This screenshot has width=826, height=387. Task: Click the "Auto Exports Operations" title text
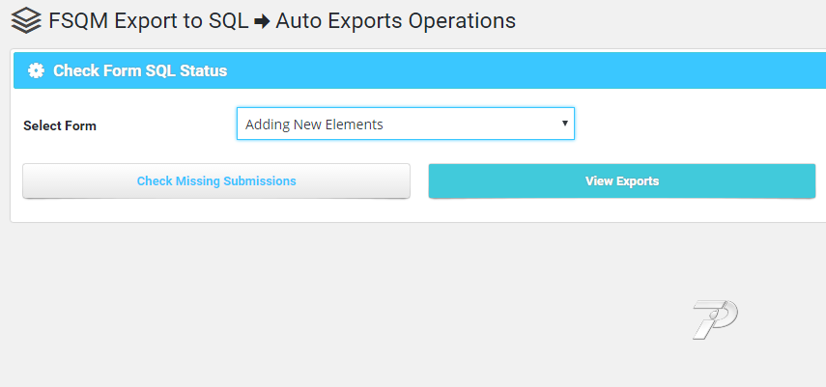[395, 20]
